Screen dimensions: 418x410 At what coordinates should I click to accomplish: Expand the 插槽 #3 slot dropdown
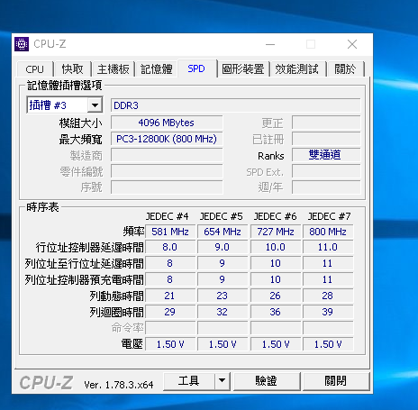click(95, 105)
